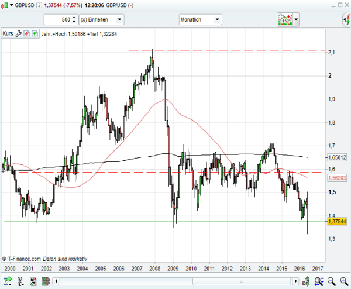Screen dimensions: 351x289
Task: Click the candlestick trade icon near zoom tools
Action: 306,281
